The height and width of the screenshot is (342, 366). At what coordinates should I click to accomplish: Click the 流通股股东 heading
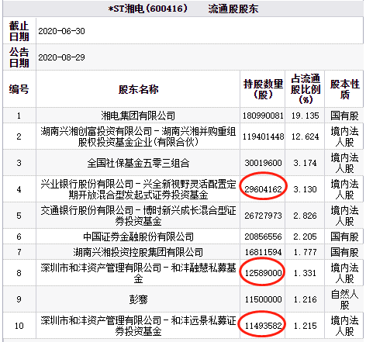[x=233, y=9]
